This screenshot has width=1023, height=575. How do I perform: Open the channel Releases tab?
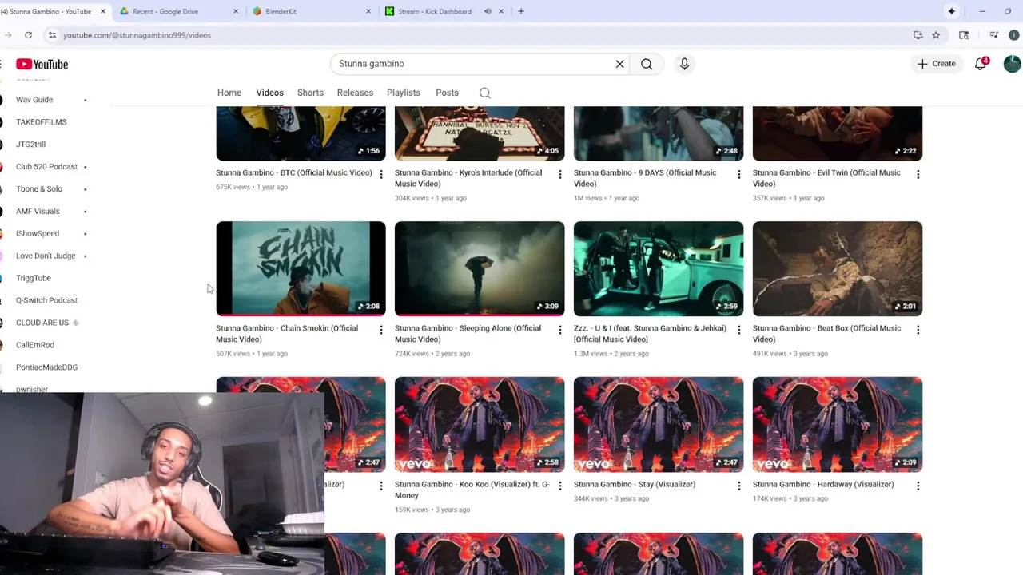(x=355, y=93)
